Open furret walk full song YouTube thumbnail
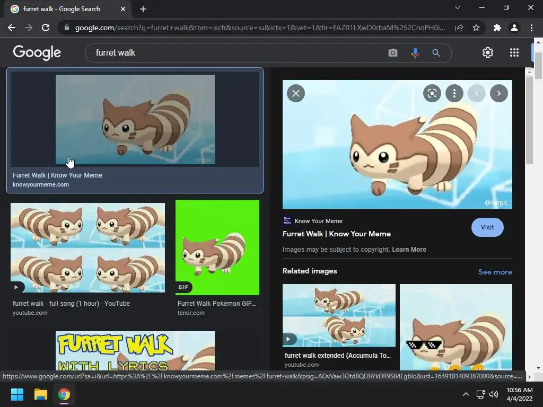This screenshot has height=407, width=543. 87,247
